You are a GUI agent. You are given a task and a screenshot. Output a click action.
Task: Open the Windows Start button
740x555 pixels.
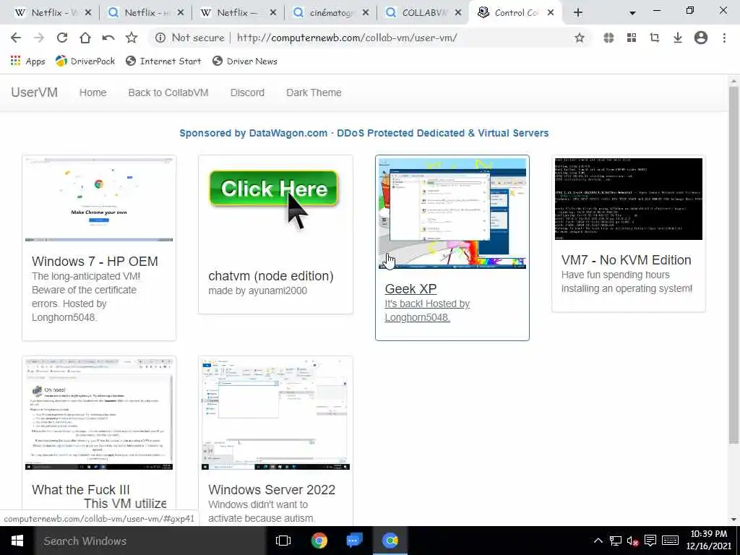click(x=17, y=541)
